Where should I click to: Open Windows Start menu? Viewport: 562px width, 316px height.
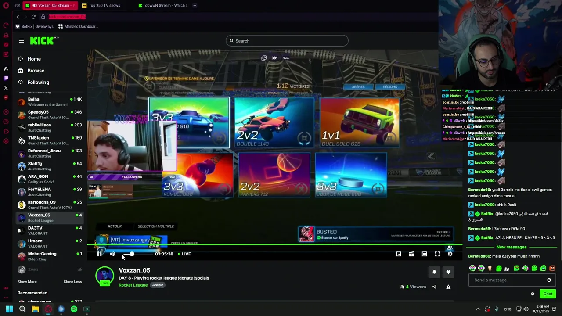[9, 309]
